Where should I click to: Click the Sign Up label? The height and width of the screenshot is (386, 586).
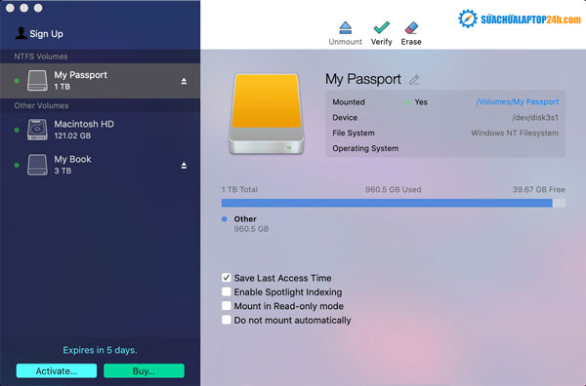tap(46, 34)
